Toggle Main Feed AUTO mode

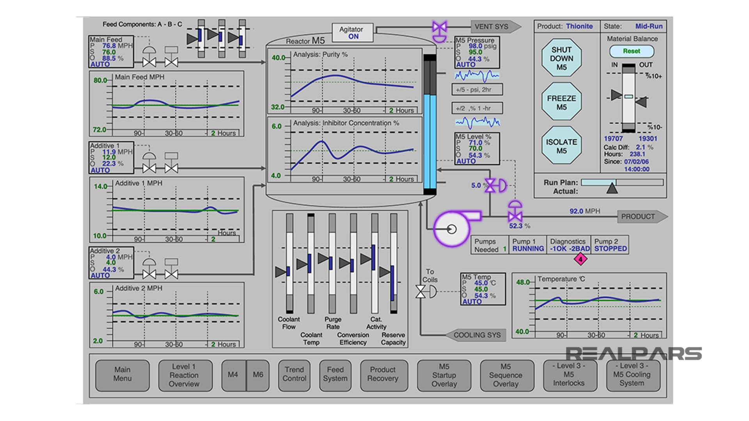point(101,64)
